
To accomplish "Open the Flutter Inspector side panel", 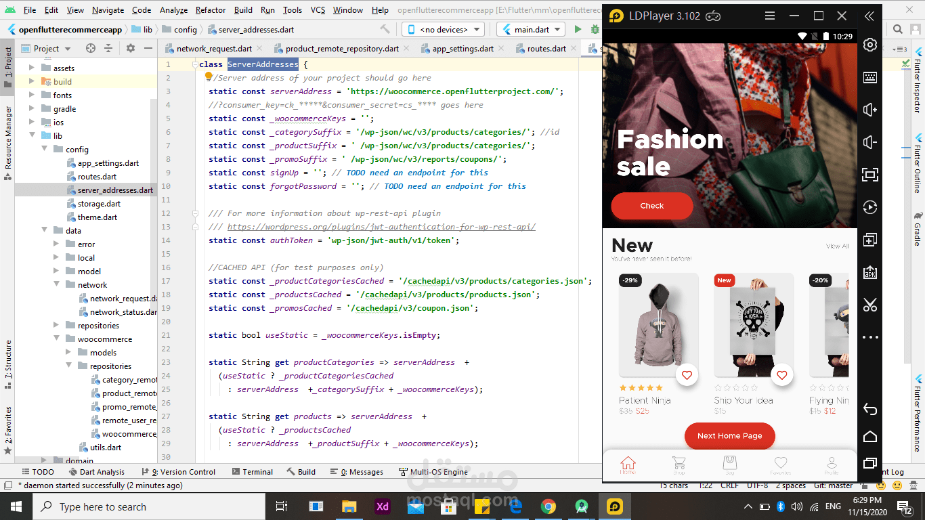I will click(918, 80).
